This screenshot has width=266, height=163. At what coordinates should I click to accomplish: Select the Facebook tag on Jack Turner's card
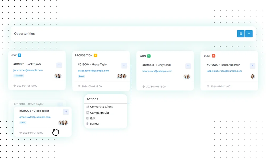point(18,76)
